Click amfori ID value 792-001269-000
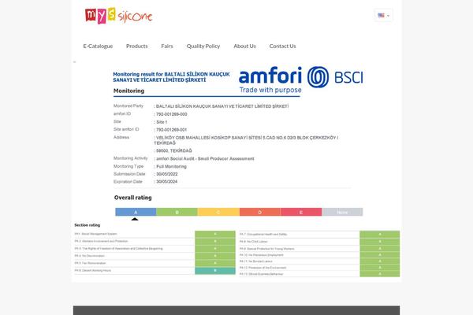 tap(172, 114)
